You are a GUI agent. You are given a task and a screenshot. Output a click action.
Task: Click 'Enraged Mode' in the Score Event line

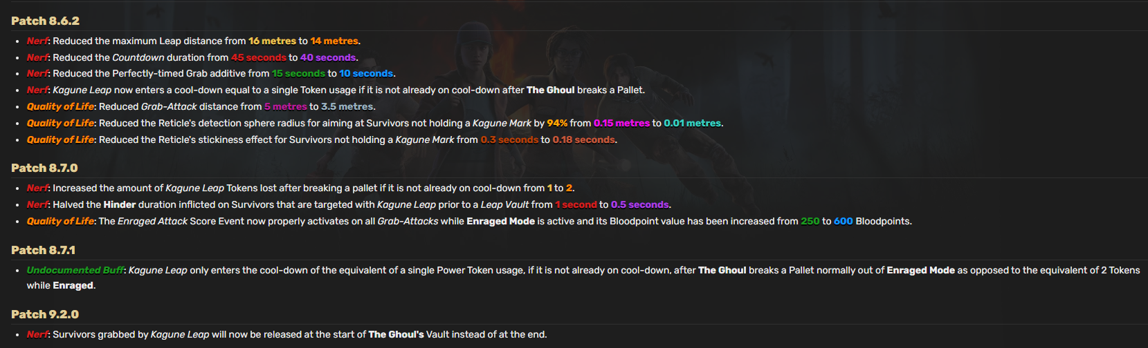pos(500,221)
